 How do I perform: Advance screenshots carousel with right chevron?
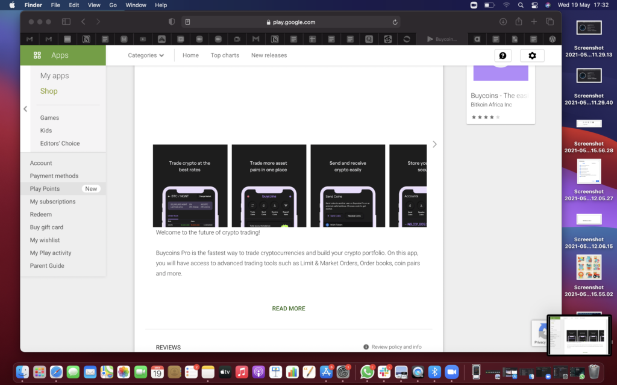click(x=434, y=144)
